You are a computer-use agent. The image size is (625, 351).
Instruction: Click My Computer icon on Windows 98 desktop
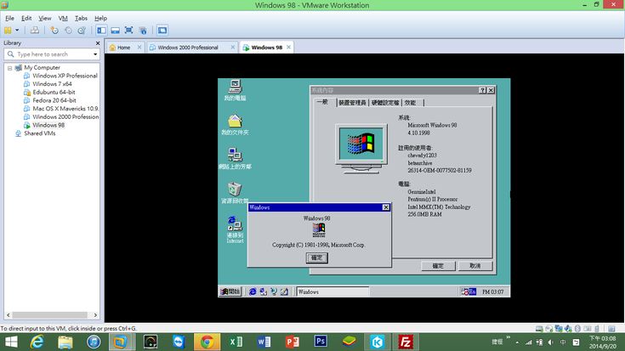tap(235, 90)
